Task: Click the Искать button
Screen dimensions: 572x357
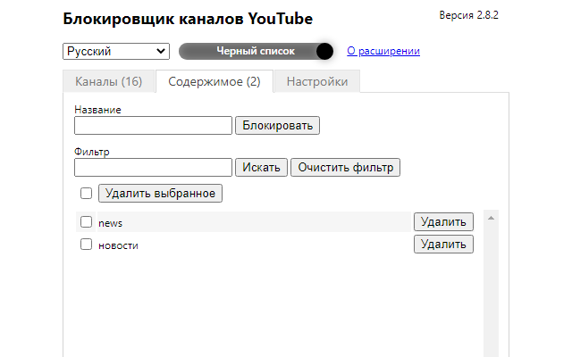Action: [261, 167]
